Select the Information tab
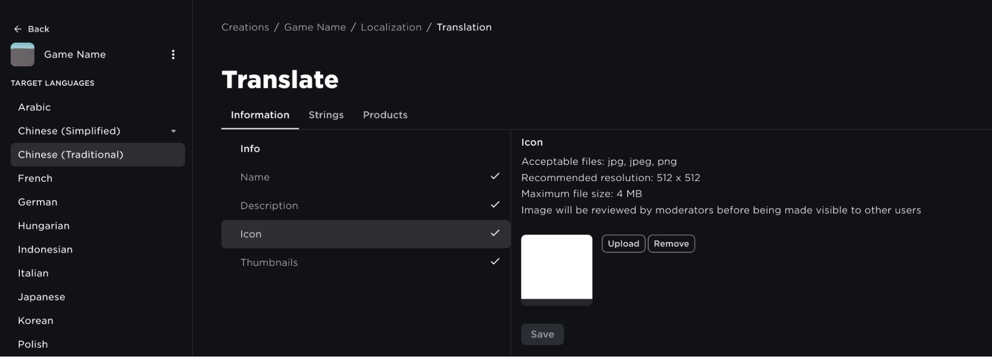This screenshot has width=992, height=357. pos(260,115)
